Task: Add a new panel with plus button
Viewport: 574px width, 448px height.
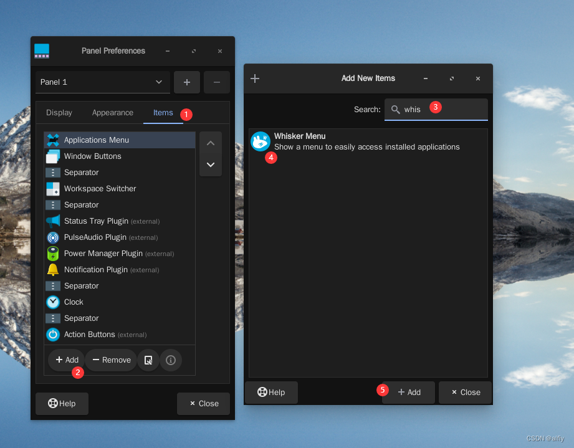Action: [187, 82]
